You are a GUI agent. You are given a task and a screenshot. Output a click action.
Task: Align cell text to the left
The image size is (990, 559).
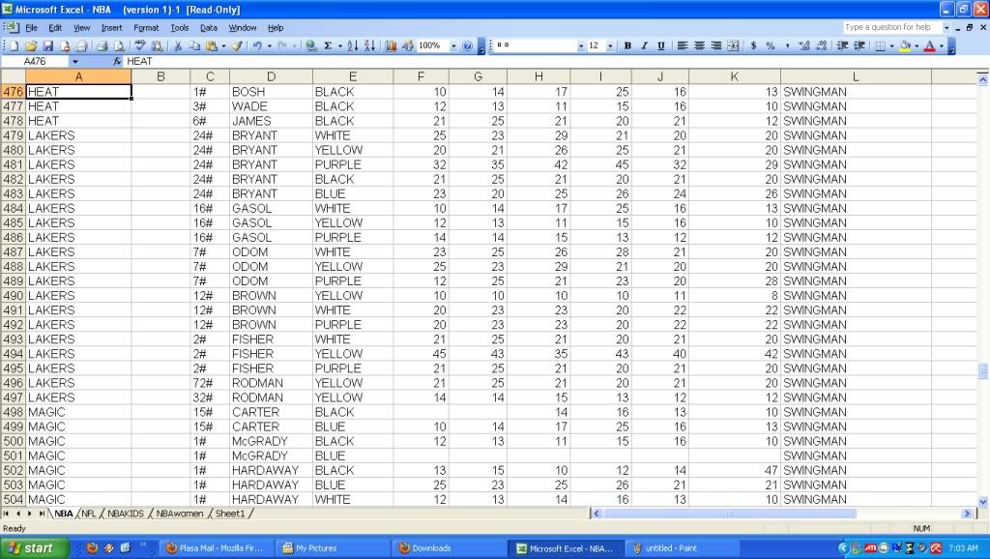[683, 45]
